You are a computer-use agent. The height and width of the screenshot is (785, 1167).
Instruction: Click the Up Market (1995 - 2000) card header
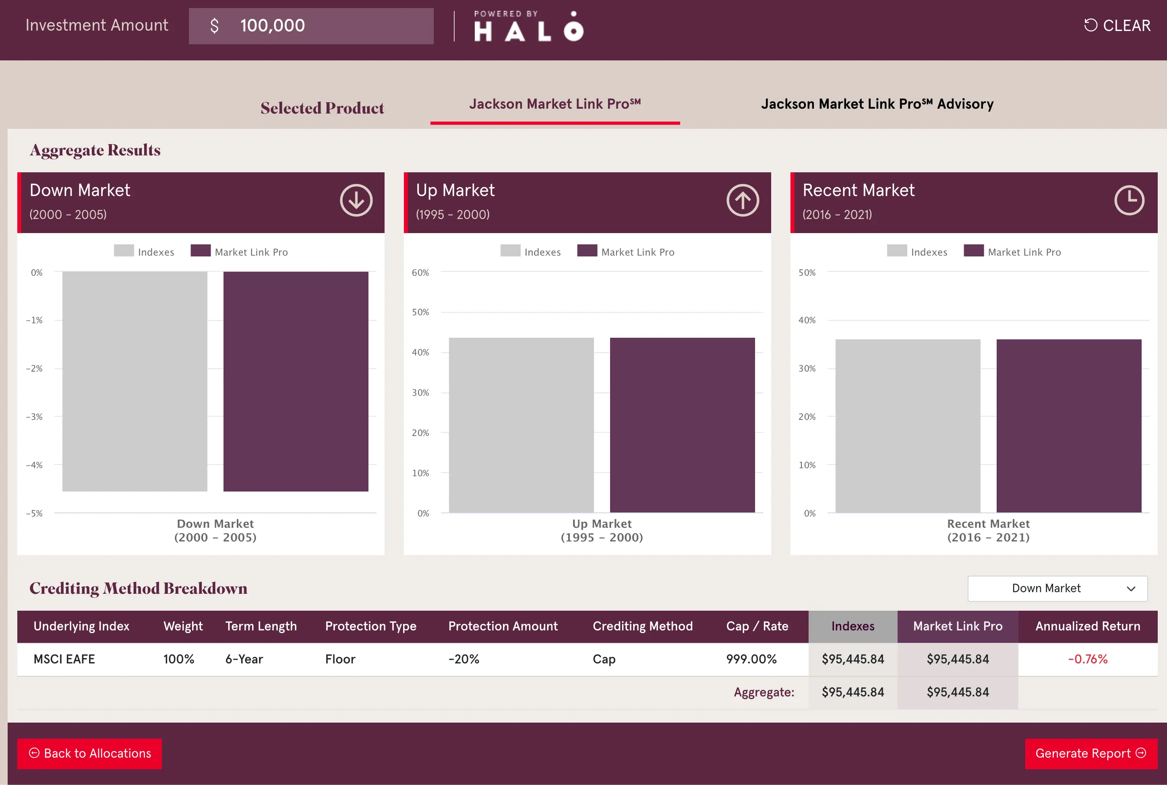coord(587,203)
